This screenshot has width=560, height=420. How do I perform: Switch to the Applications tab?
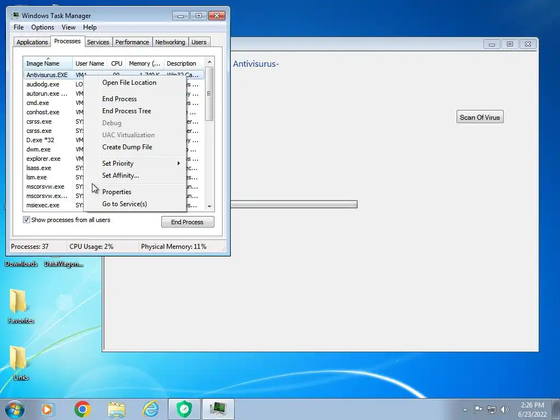click(x=32, y=42)
